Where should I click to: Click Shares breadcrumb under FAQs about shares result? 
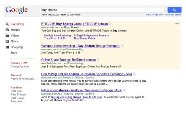(79, 94)
